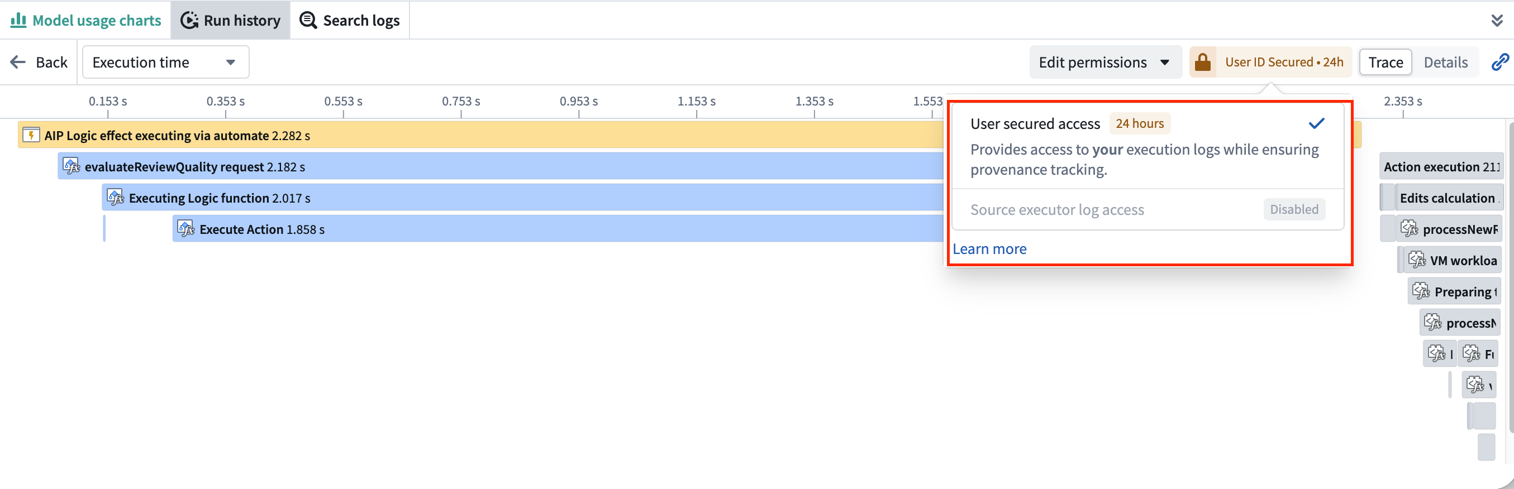Open the Learn more link

[x=989, y=249]
